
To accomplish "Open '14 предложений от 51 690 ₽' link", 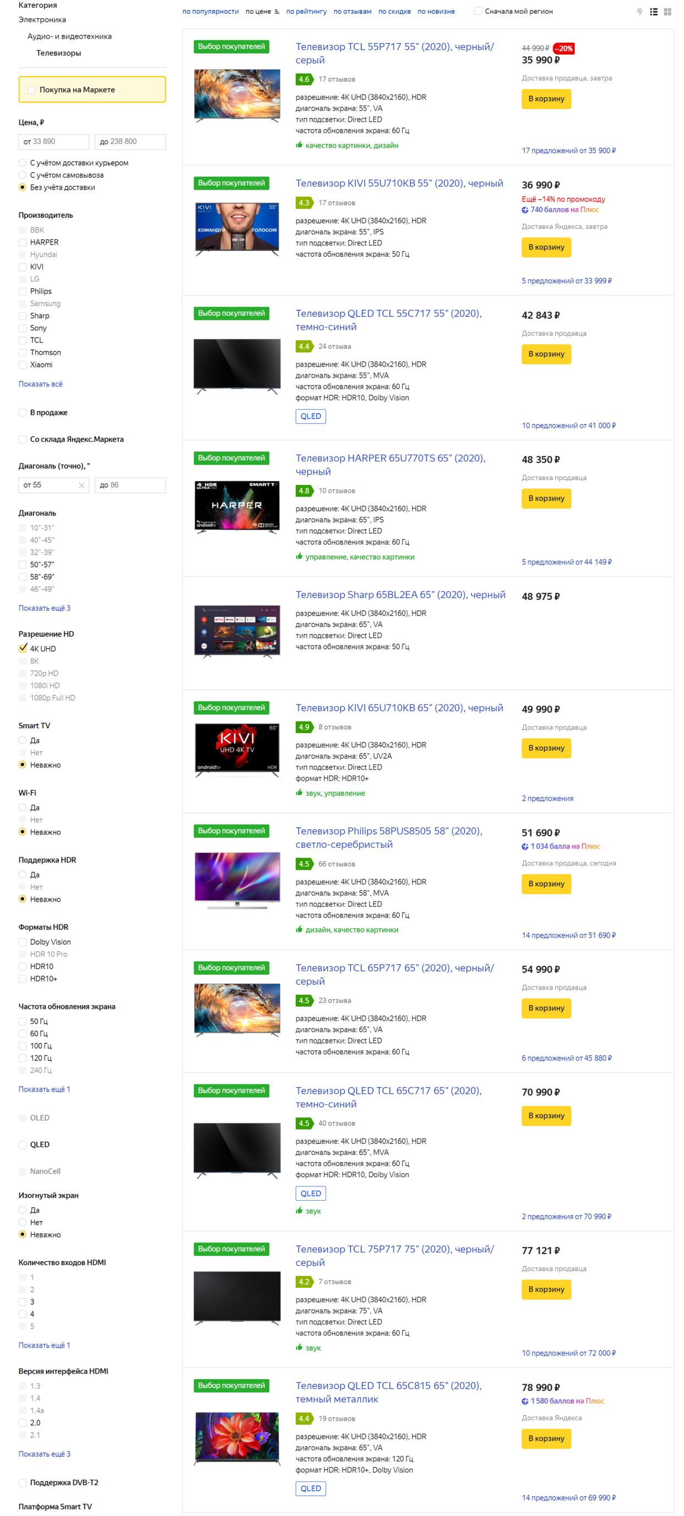I will (569, 935).
